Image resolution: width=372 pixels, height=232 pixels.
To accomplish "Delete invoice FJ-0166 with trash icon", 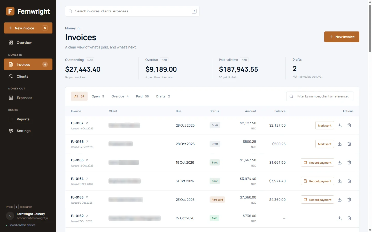I will (349, 144).
